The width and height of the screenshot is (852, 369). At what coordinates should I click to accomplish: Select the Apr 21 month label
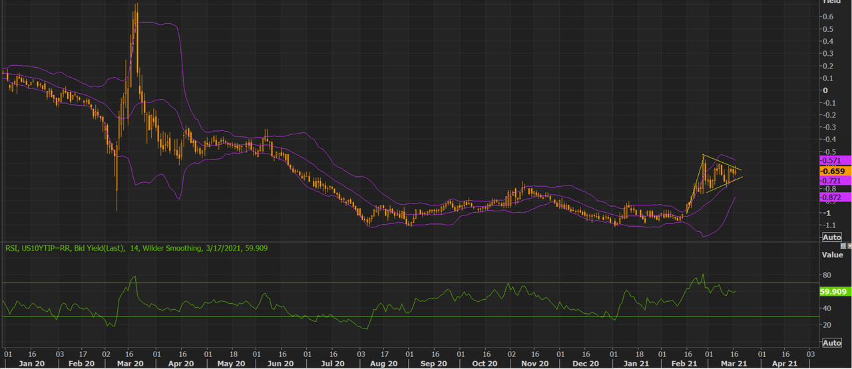(x=784, y=364)
